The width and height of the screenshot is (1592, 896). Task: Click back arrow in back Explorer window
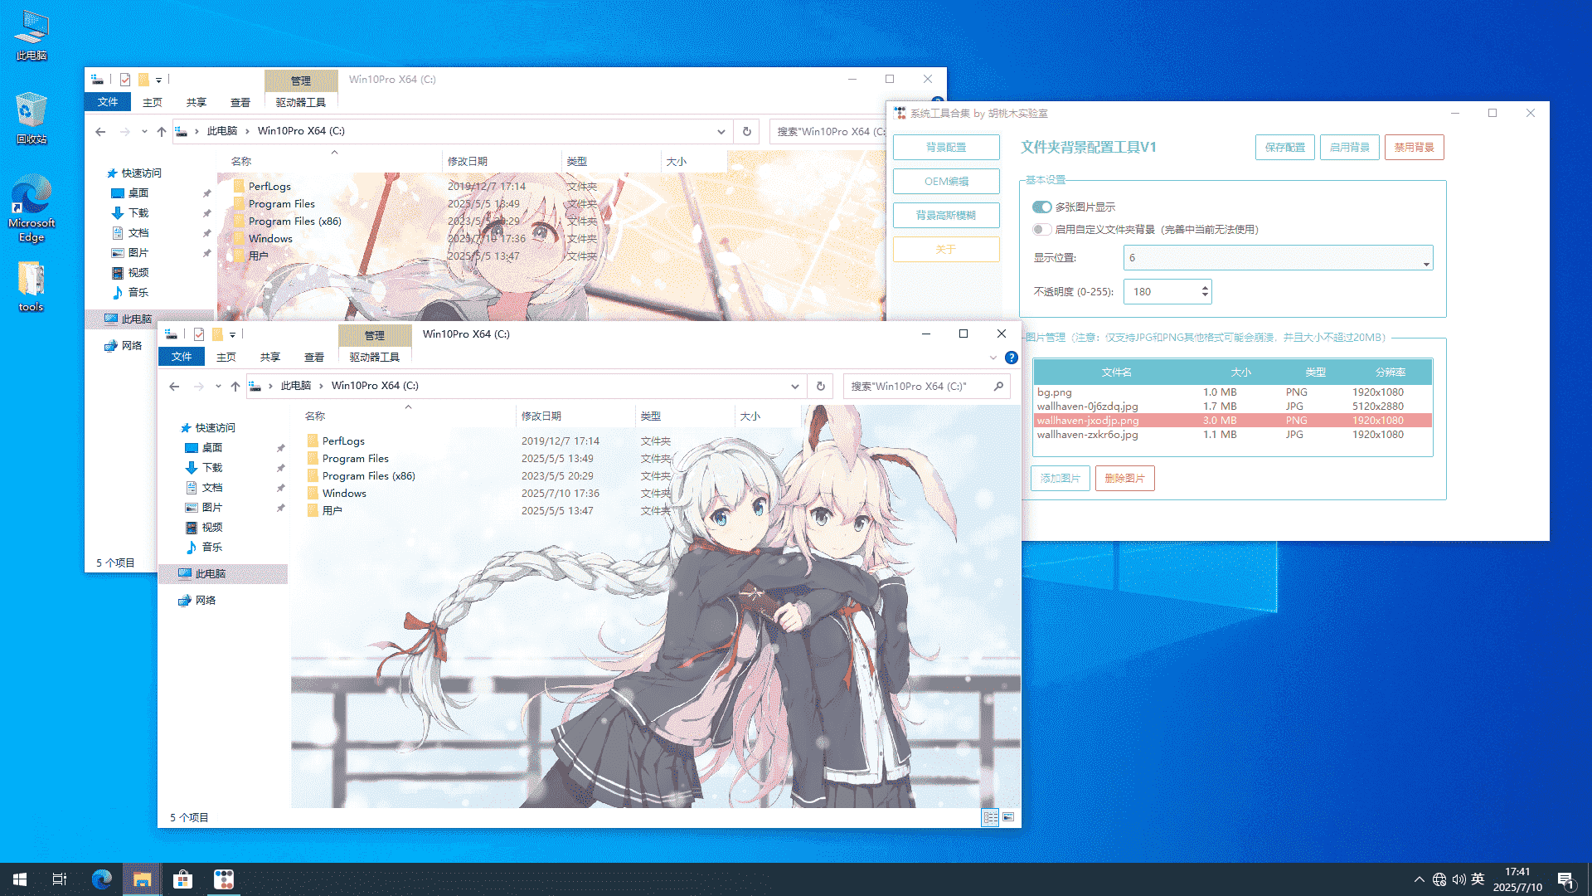[100, 131]
